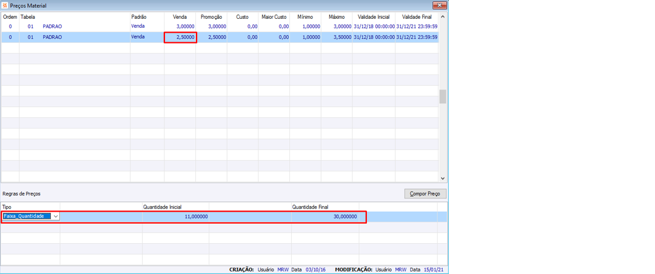
Task: Click the Maior Custo column header
Action: tap(274, 17)
